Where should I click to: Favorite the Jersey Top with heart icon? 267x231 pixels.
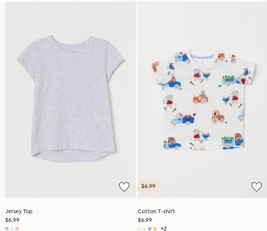(x=124, y=187)
